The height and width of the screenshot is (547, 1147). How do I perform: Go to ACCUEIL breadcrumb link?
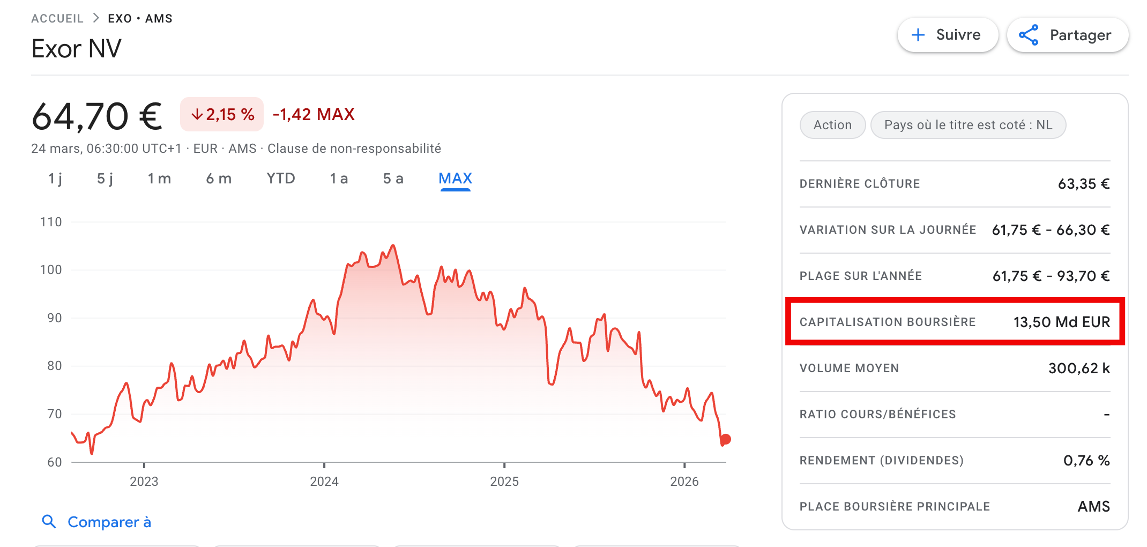(x=57, y=18)
